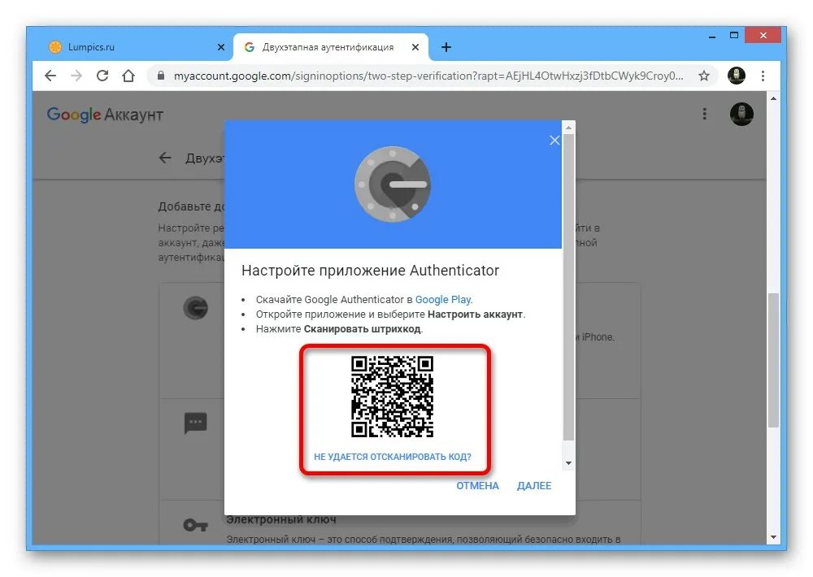Viewport: 813px width, 577px height.
Task: Click НЕ УДАЕТСЯ ОТСКАНИРОВАТЬ КОД link
Action: click(393, 457)
